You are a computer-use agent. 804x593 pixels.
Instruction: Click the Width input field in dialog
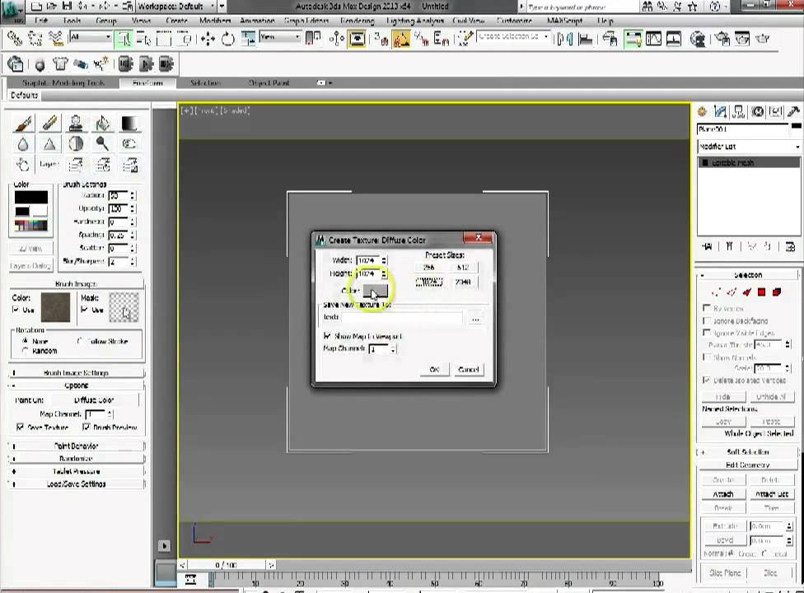[368, 260]
